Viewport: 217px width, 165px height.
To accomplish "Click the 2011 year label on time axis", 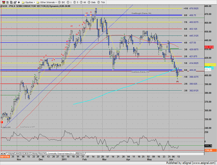I will [x=64, y=159].
